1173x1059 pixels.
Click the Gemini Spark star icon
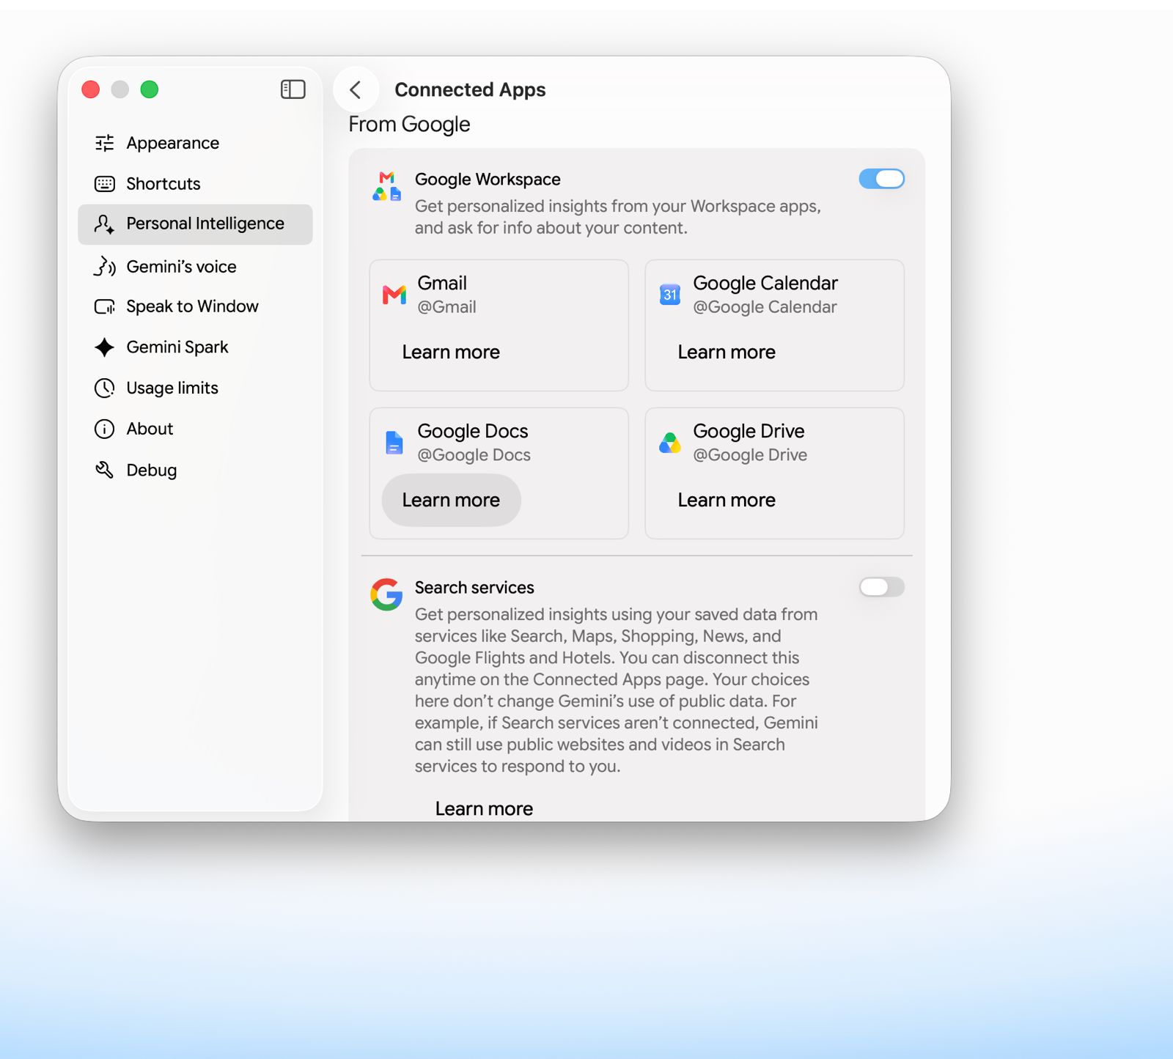tap(105, 347)
